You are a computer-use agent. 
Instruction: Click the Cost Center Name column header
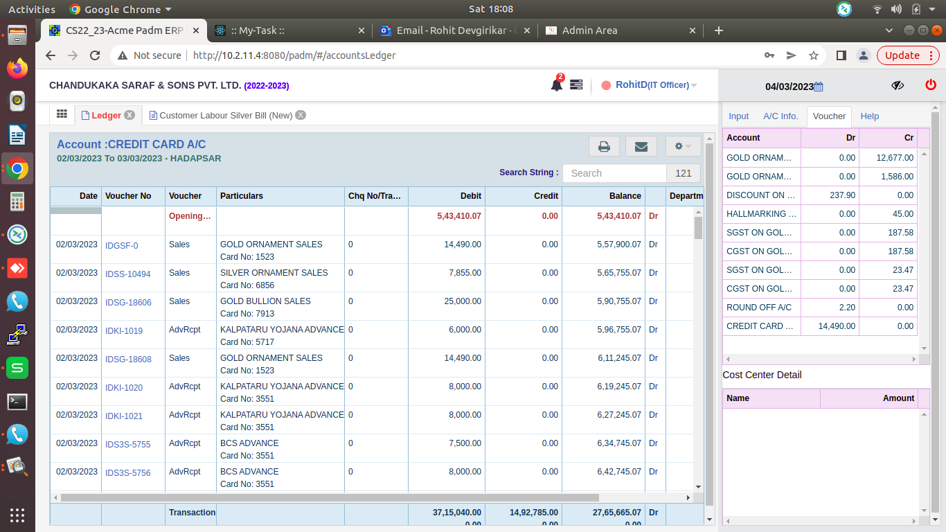point(771,398)
